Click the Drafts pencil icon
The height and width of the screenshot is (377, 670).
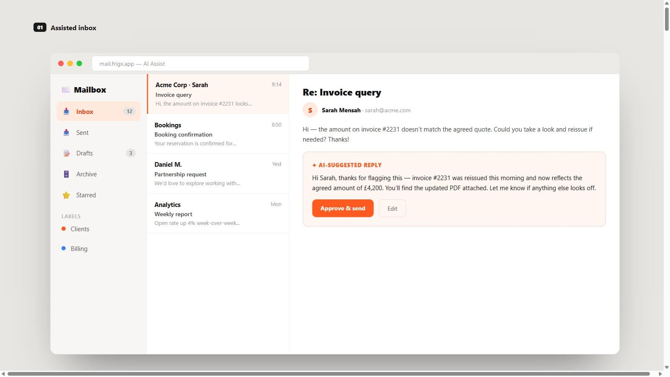[x=66, y=153]
